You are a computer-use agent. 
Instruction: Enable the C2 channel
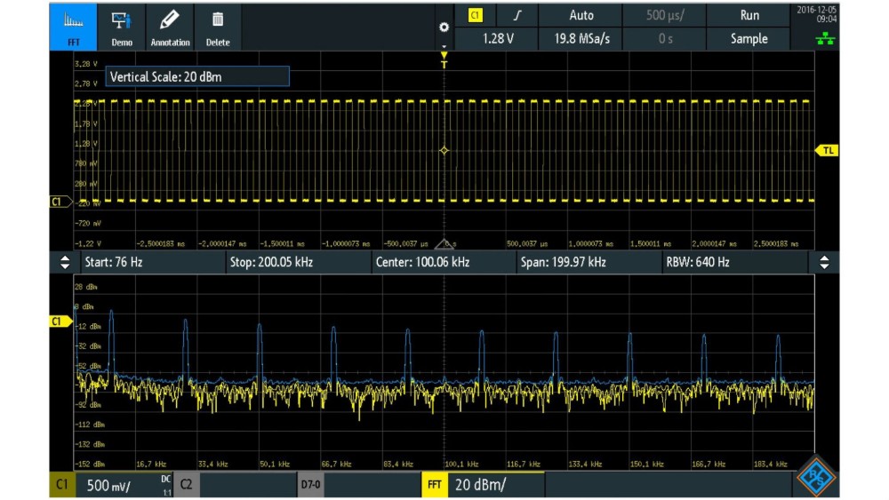[x=187, y=485]
